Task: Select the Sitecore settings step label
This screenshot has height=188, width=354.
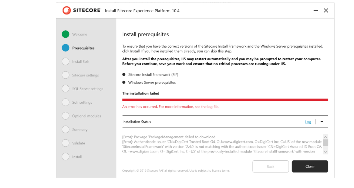Action: [x=85, y=75]
